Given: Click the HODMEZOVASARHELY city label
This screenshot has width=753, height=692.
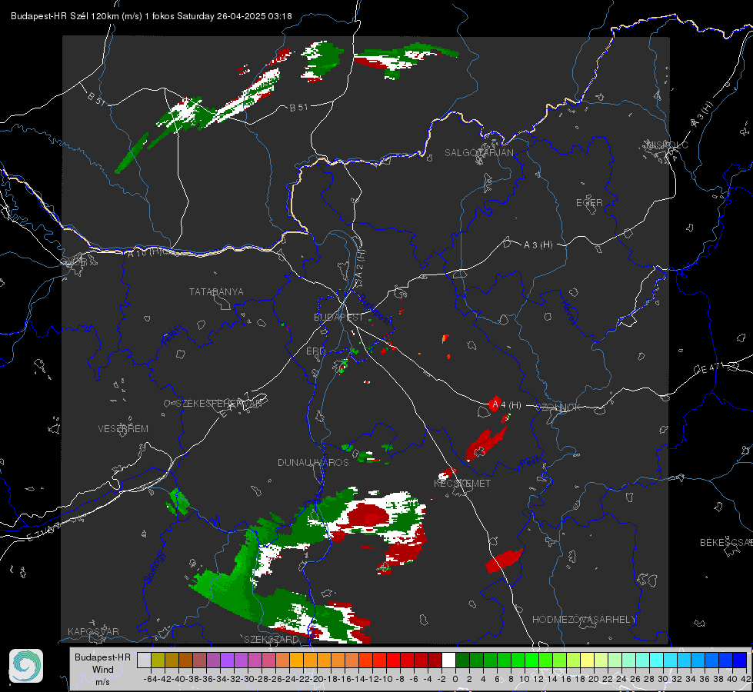Looking at the screenshot, I should (584, 620).
